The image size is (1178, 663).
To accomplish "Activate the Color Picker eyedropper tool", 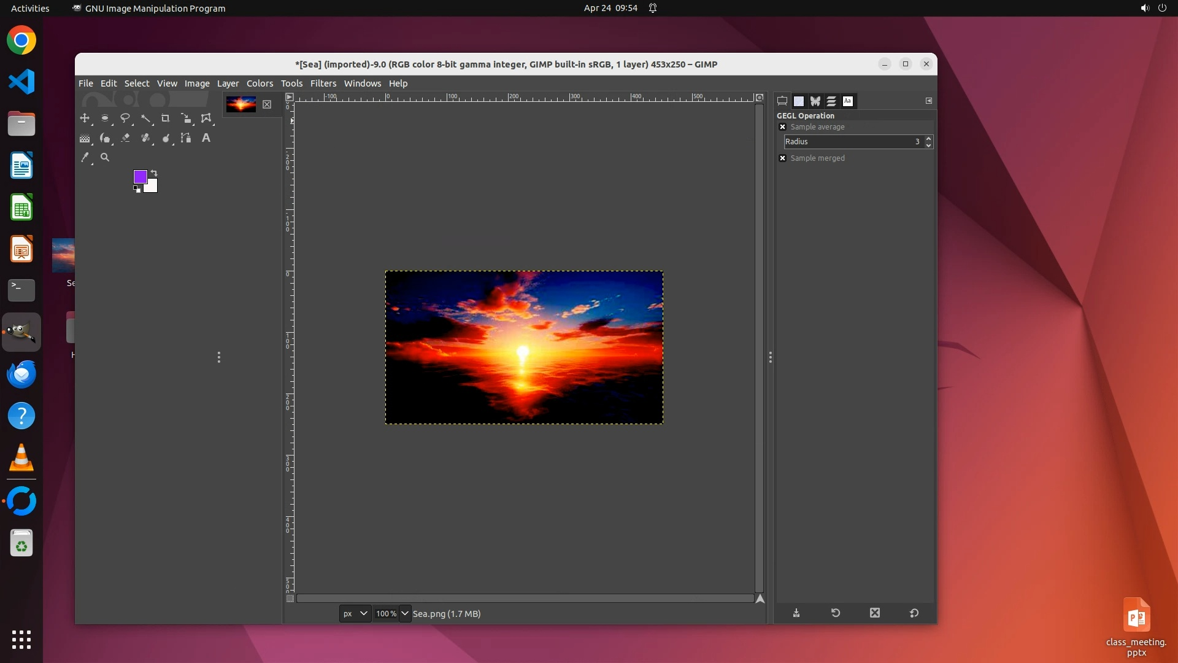I will (x=85, y=158).
